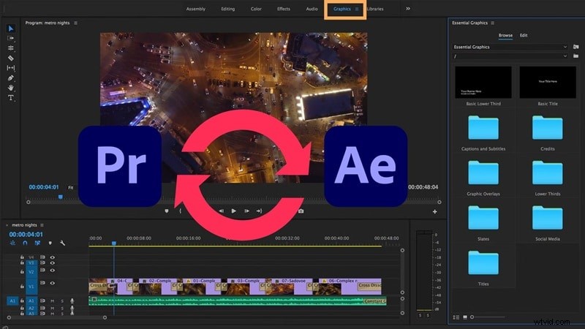Select the Slip tool

pyautogui.click(x=11, y=68)
